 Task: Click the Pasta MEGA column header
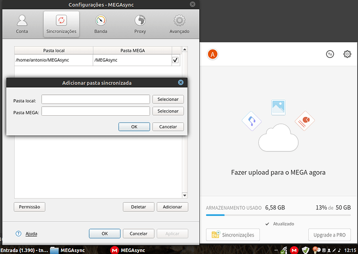click(x=132, y=51)
